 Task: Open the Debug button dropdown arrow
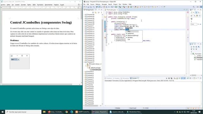(114, 7)
